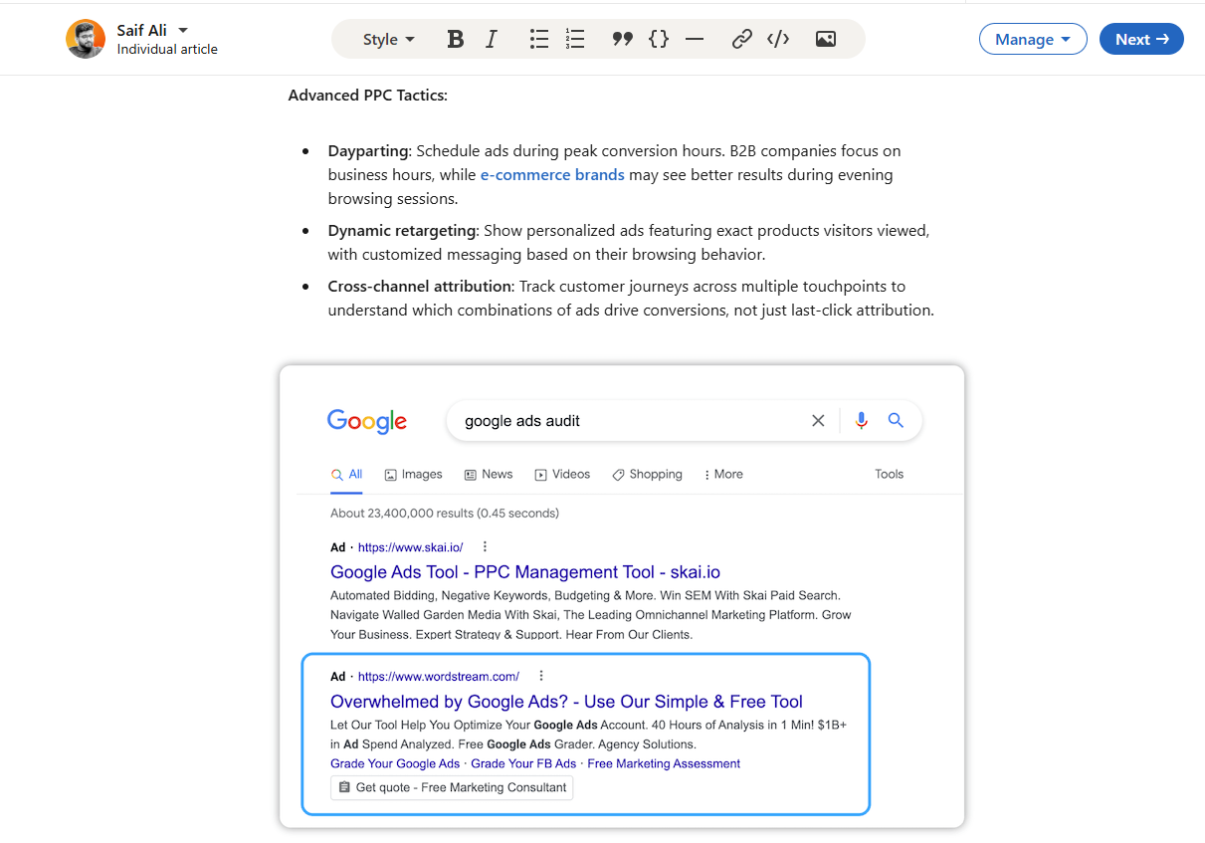Insert a numbered list
The image size is (1205, 843).
[x=575, y=40]
